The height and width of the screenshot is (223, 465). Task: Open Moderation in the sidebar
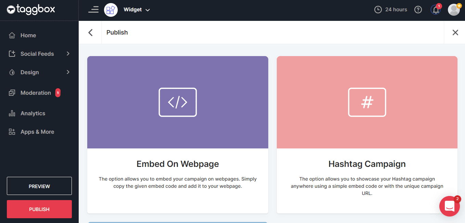point(36,93)
